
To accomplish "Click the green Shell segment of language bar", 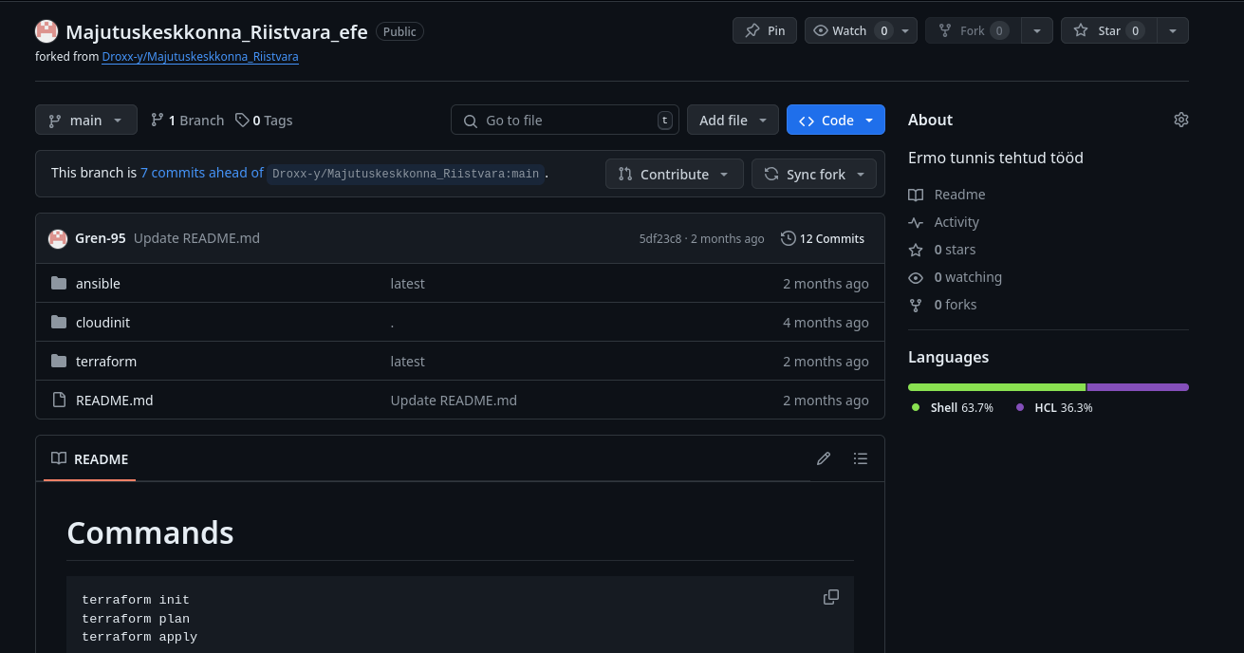I will pyautogui.click(x=996, y=387).
